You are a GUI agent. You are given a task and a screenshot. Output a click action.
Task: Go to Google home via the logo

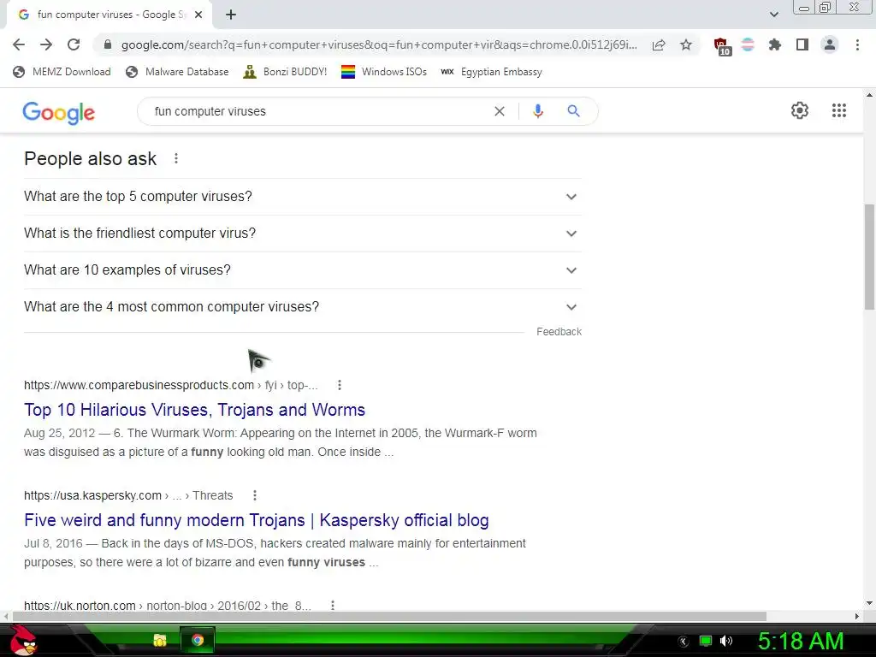pyautogui.click(x=59, y=112)
